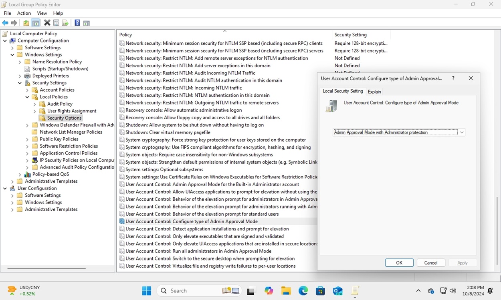
Task: Toggle the Show/Hide Action Pane toolbar icon
Action: [x=87, y=23]
